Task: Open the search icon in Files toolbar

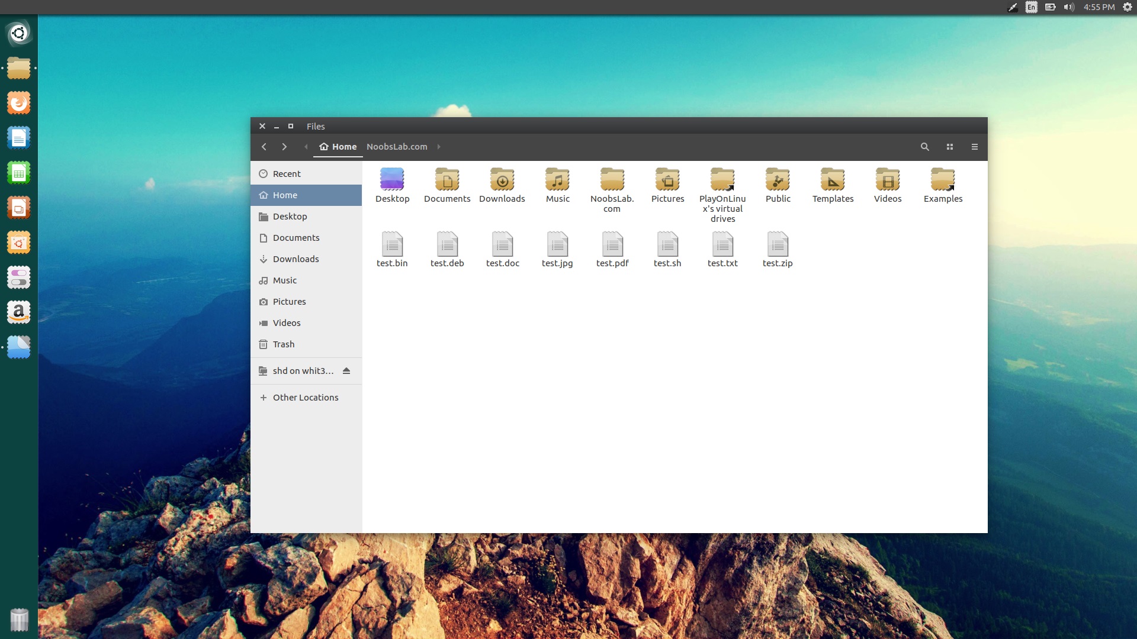Action: click(924, 146)
